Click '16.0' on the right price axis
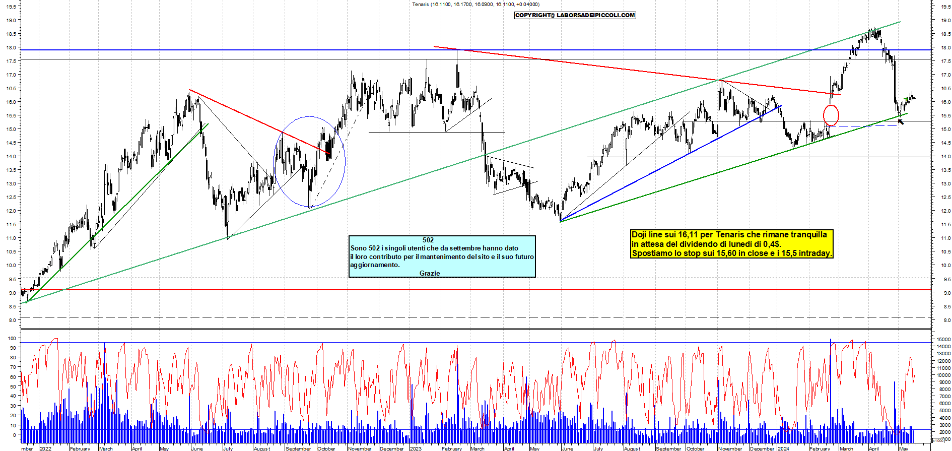The image size is (952, 451). [x=945, y=102]
